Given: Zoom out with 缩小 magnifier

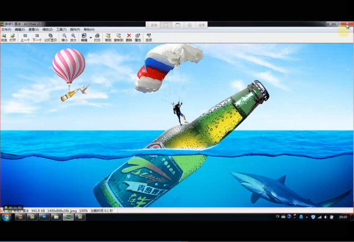Looking at the screenshot, I should point(65,38).
